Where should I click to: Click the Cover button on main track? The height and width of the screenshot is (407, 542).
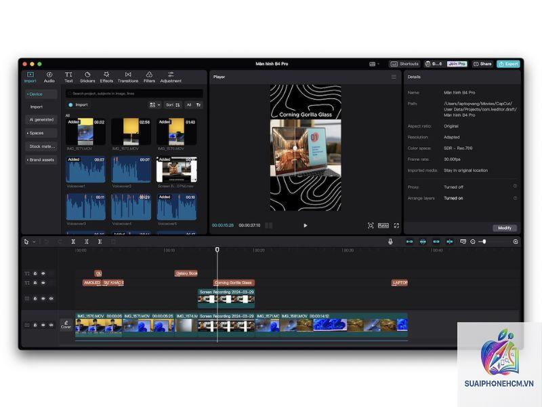coord(66,325)
